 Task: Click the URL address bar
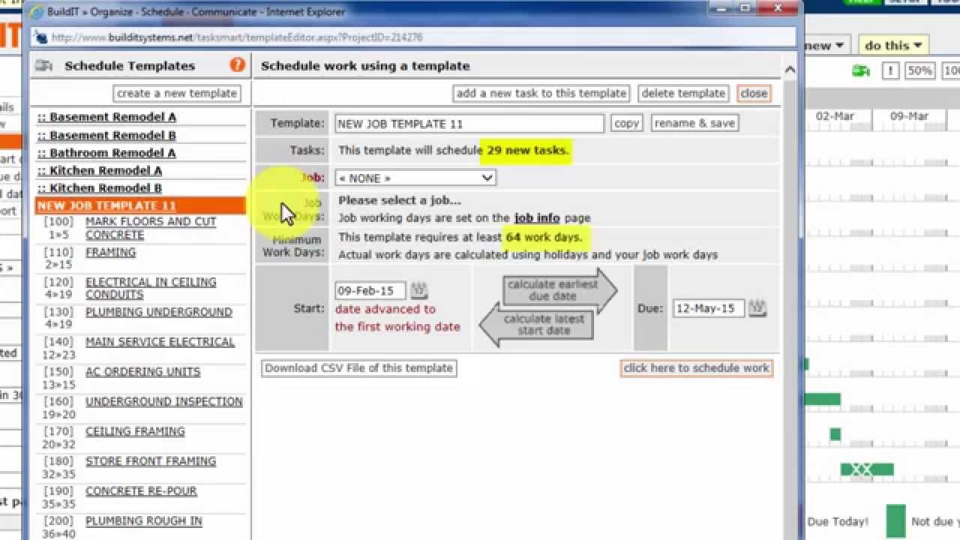click(415, 37)
